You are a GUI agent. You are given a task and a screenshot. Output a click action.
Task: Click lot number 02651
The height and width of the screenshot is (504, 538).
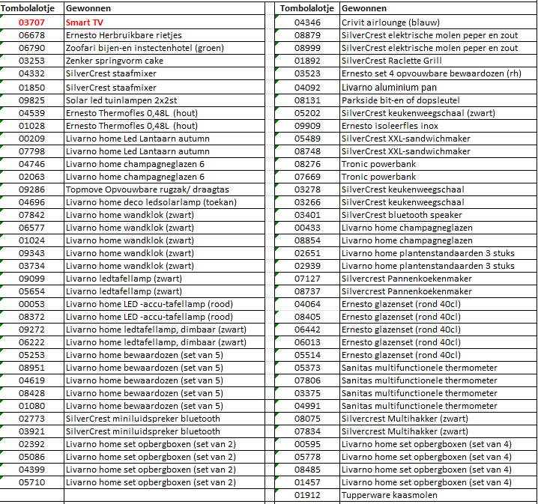pyautogui.click(x=307, y=253)
